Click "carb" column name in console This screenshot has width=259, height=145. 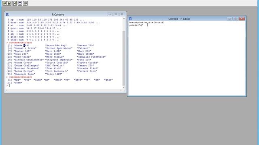click(18, 83)
